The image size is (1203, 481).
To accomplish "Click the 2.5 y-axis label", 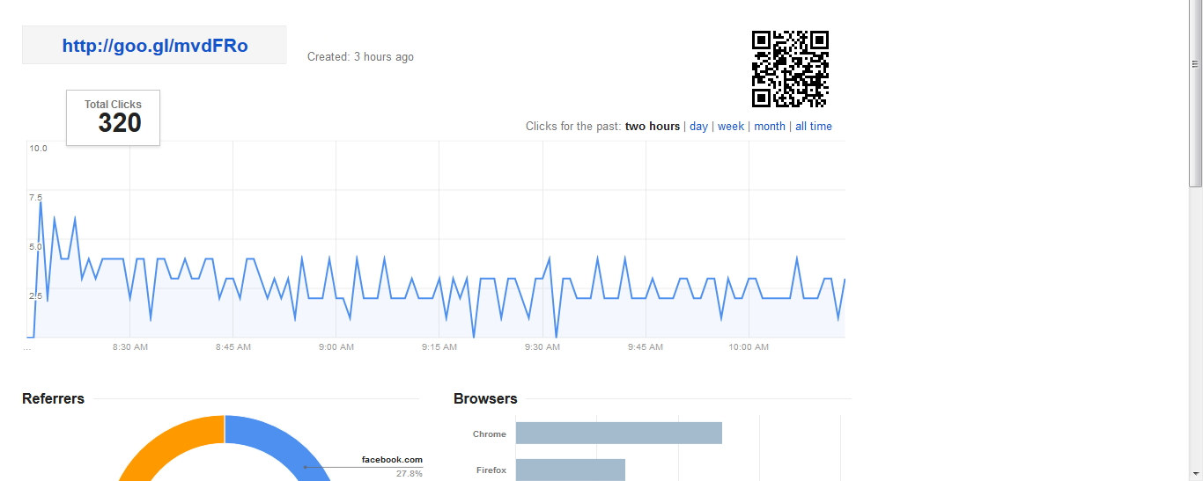I will click(35, 296).
